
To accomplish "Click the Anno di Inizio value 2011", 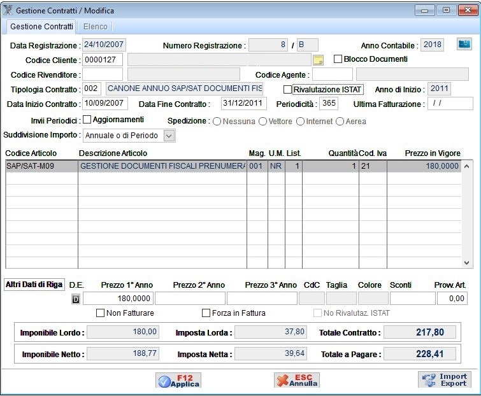I will 439,89.
